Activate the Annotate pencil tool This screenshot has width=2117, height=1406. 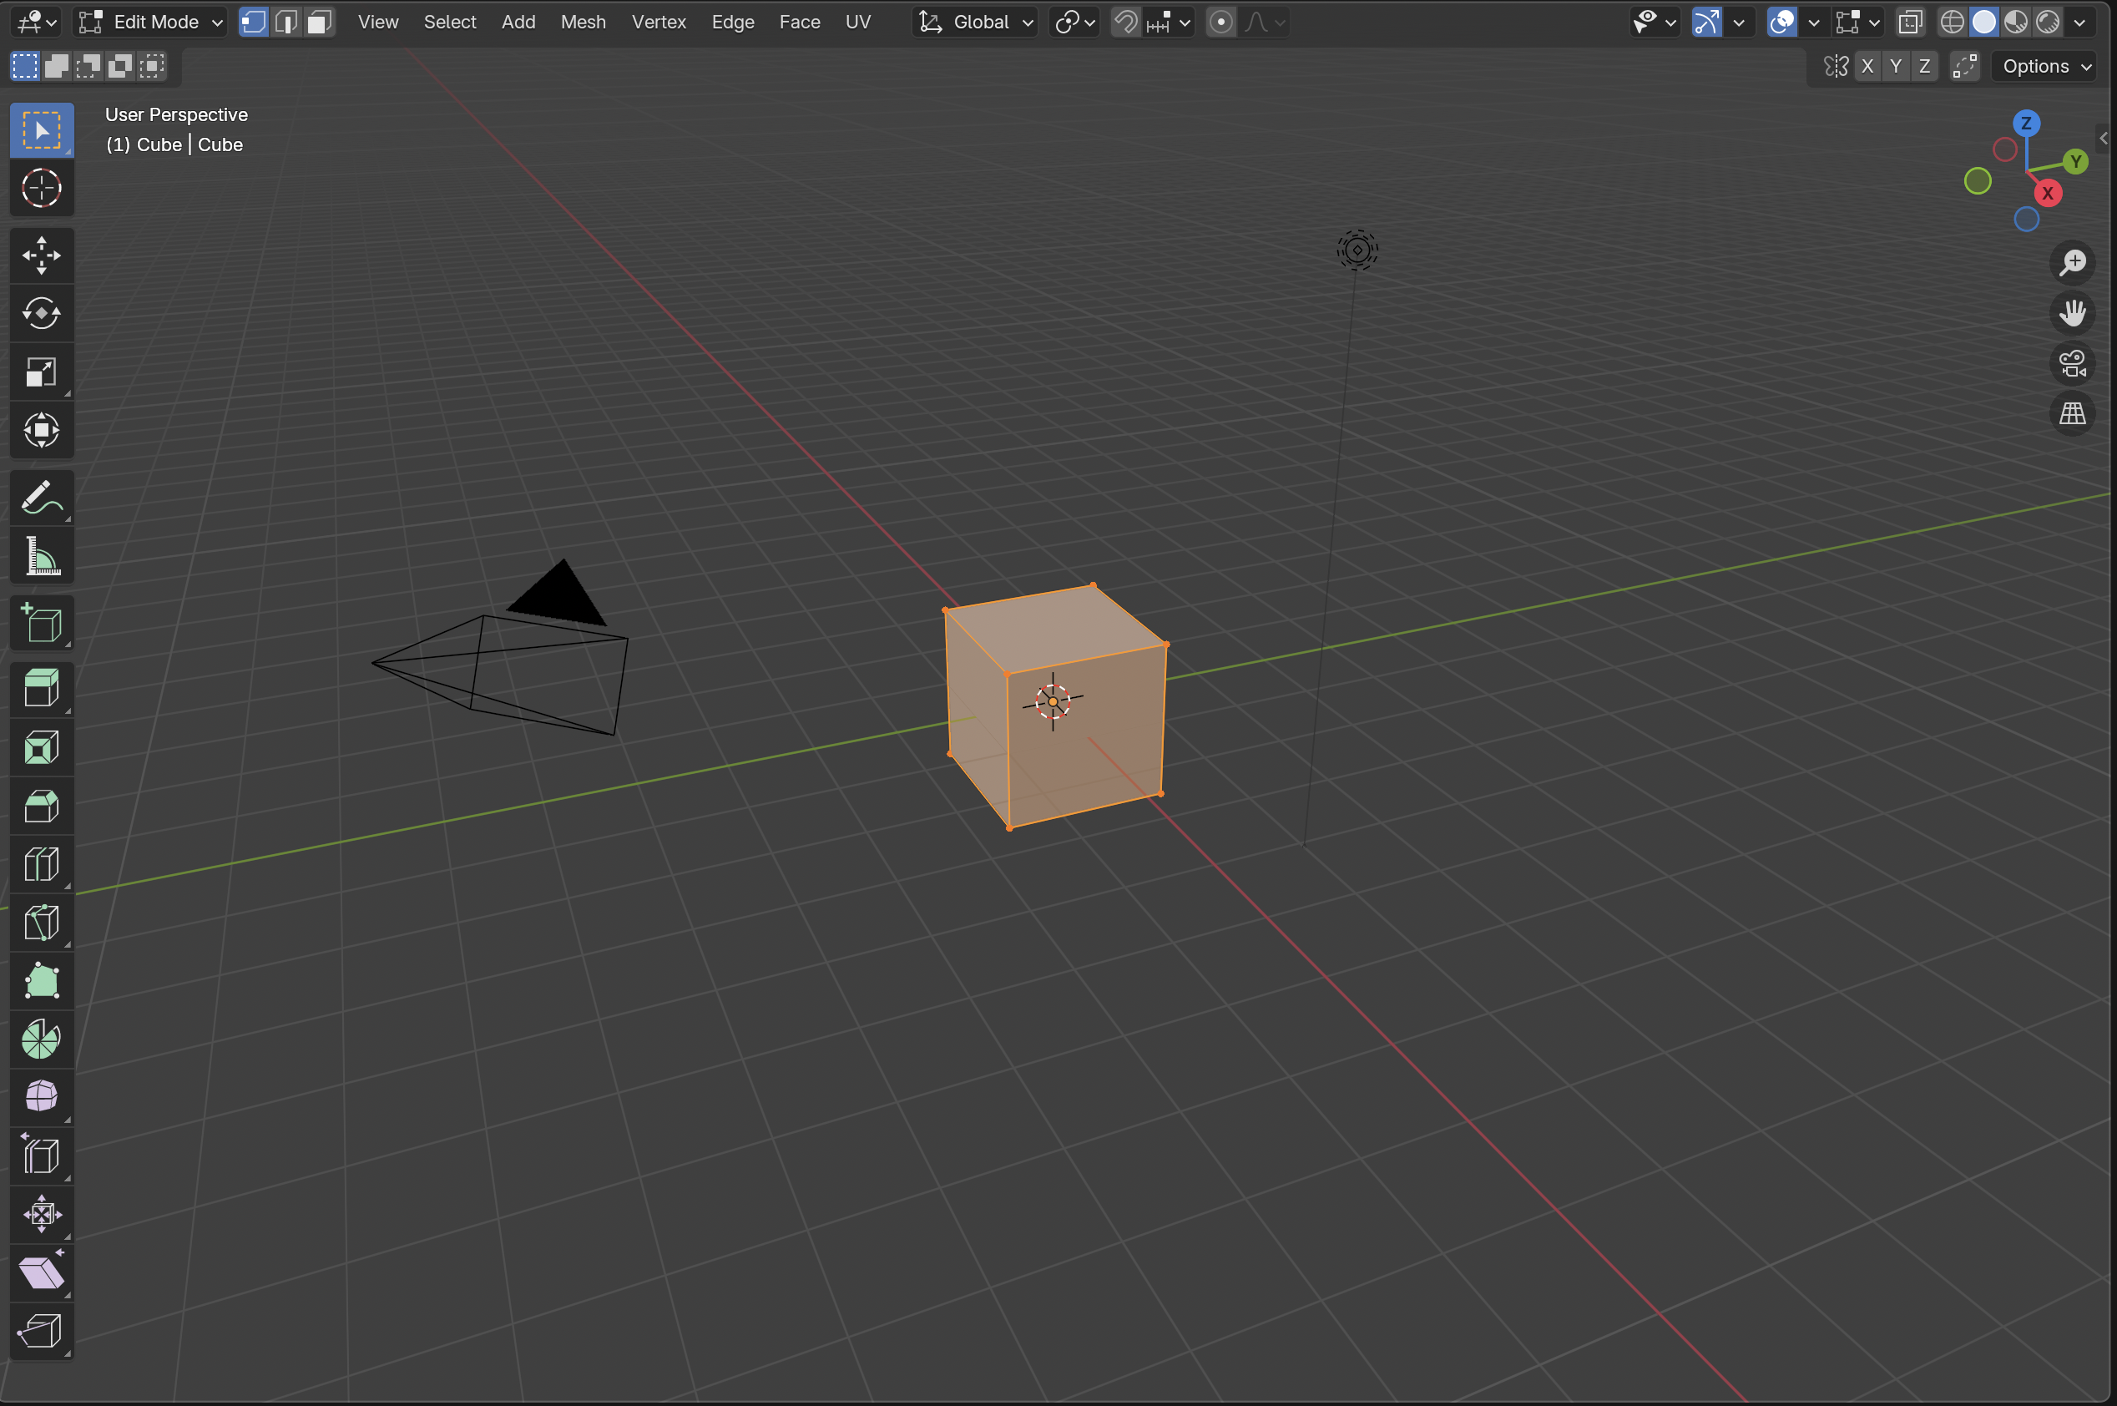41,498
